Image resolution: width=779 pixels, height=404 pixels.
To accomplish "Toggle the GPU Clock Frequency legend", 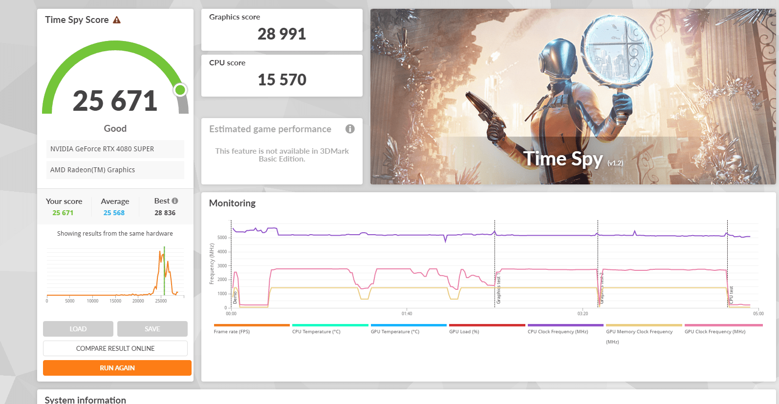I will pyautogui.click(x=723, y=329).
